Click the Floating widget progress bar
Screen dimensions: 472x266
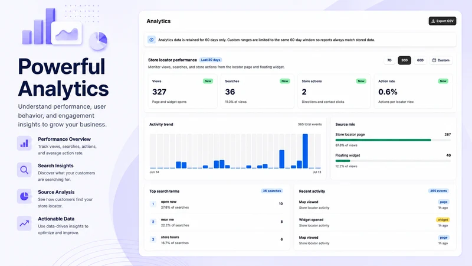coord(393,161)
